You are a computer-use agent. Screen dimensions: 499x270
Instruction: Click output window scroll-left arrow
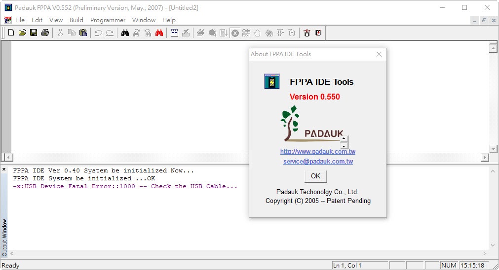tap(12, 253)
